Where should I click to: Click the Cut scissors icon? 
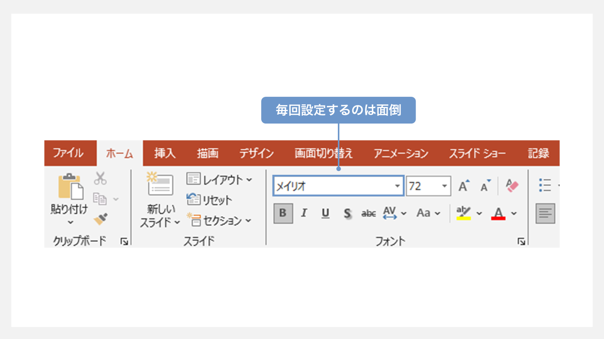tap(100, 178)
